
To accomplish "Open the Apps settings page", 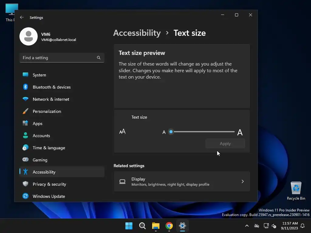I will point(62,123).
